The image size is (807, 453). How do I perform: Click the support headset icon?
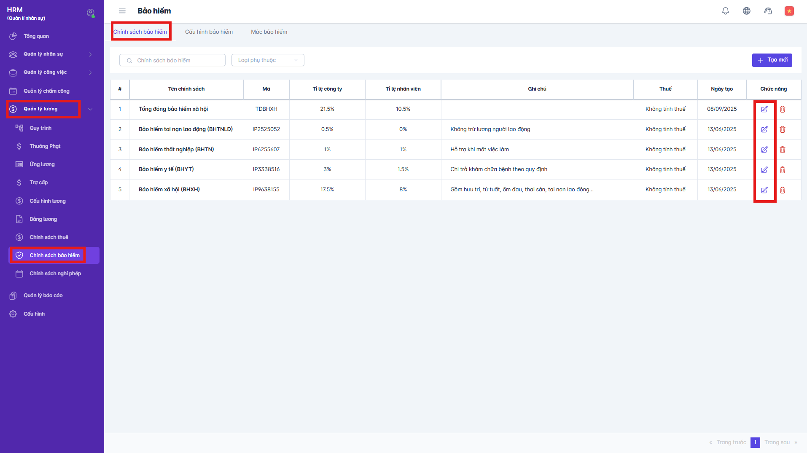pyautogui.click(x=768, y=11)
